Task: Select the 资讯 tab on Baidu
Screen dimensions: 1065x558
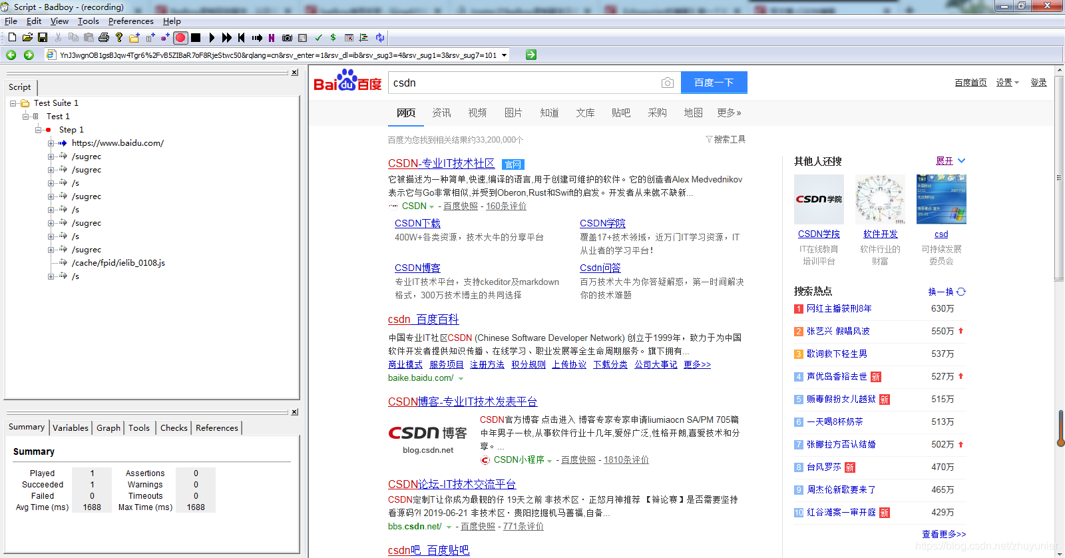Action: [x=441, y=113]
